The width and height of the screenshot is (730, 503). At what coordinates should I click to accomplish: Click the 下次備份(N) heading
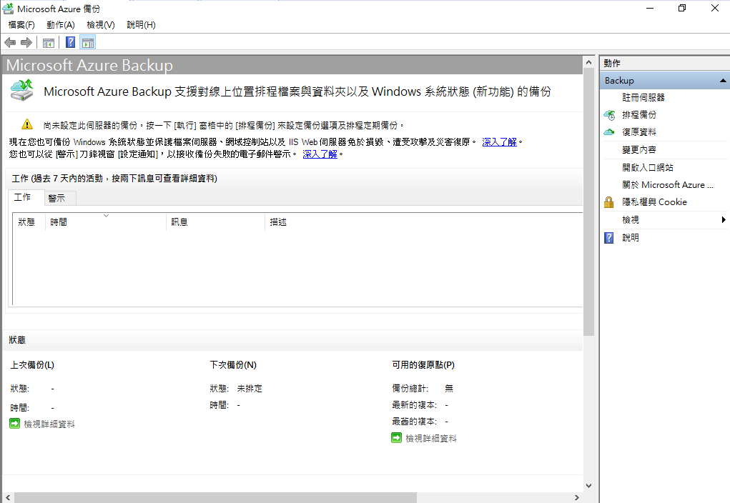pos(233,365)
